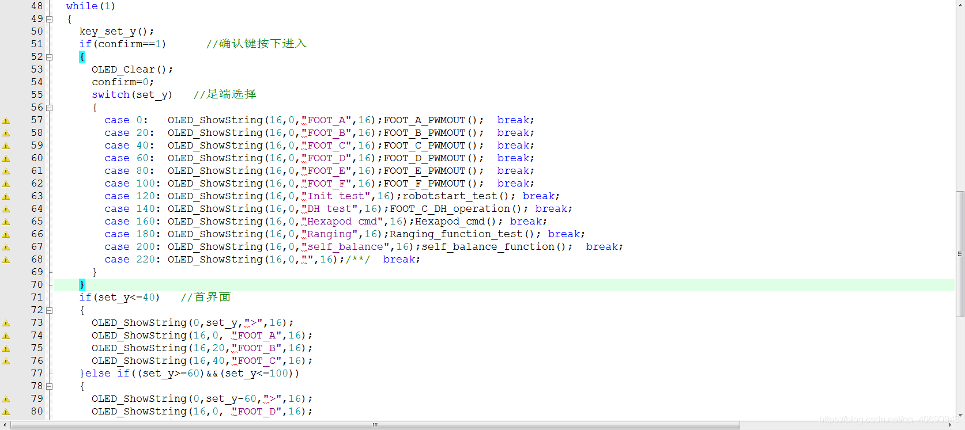The image size is (965, 430).
Task: Collapse the while block at line 49
Action: tap(50, 19)
